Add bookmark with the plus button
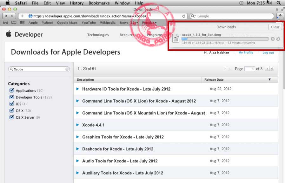The height and width of the screenshot is (183, 285). 22,16
